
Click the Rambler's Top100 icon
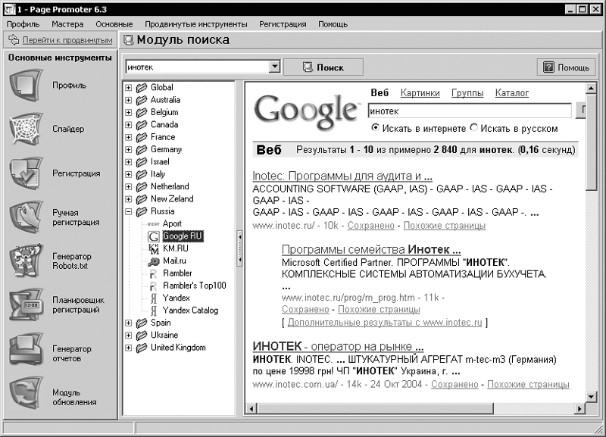coord(154,286)
